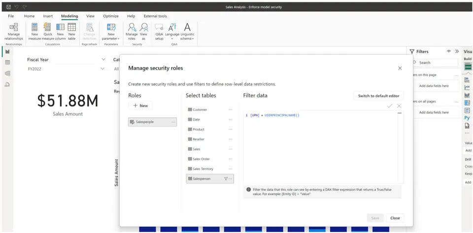473x233 pixels.
Task: Switch to Model view in sidebar
Action: [7, 73]
